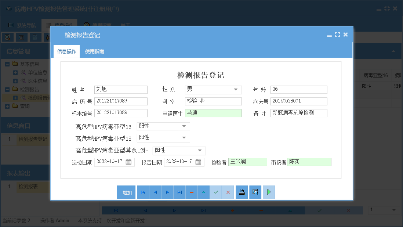The width and height of the screenshot is (403, 227).
Task: Run report with green play arrow icon
Action: tap(269, 192)
